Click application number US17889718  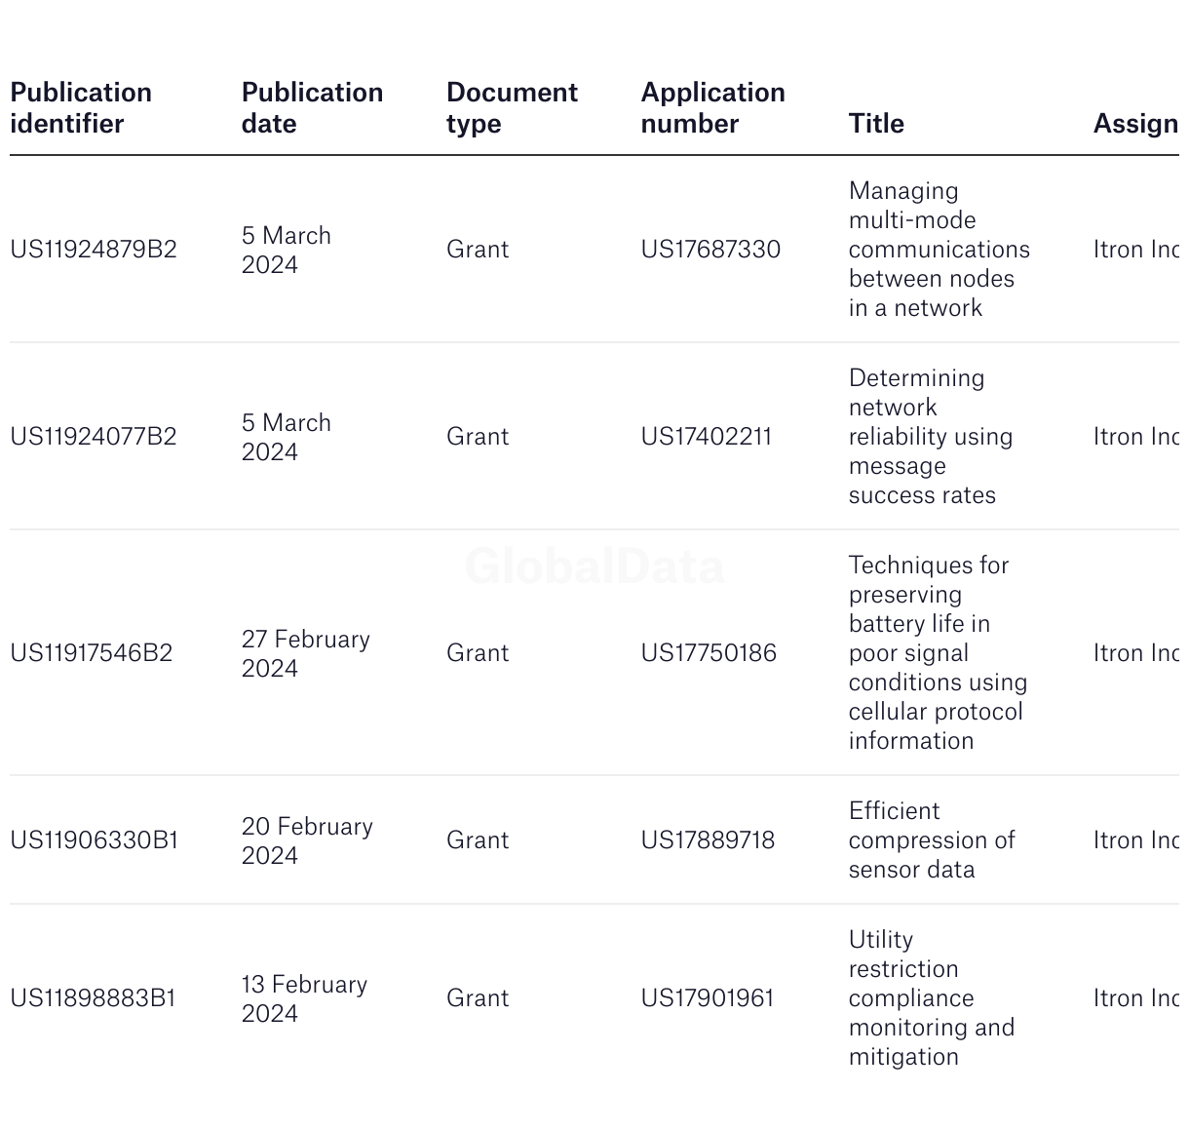coord(708,840)
